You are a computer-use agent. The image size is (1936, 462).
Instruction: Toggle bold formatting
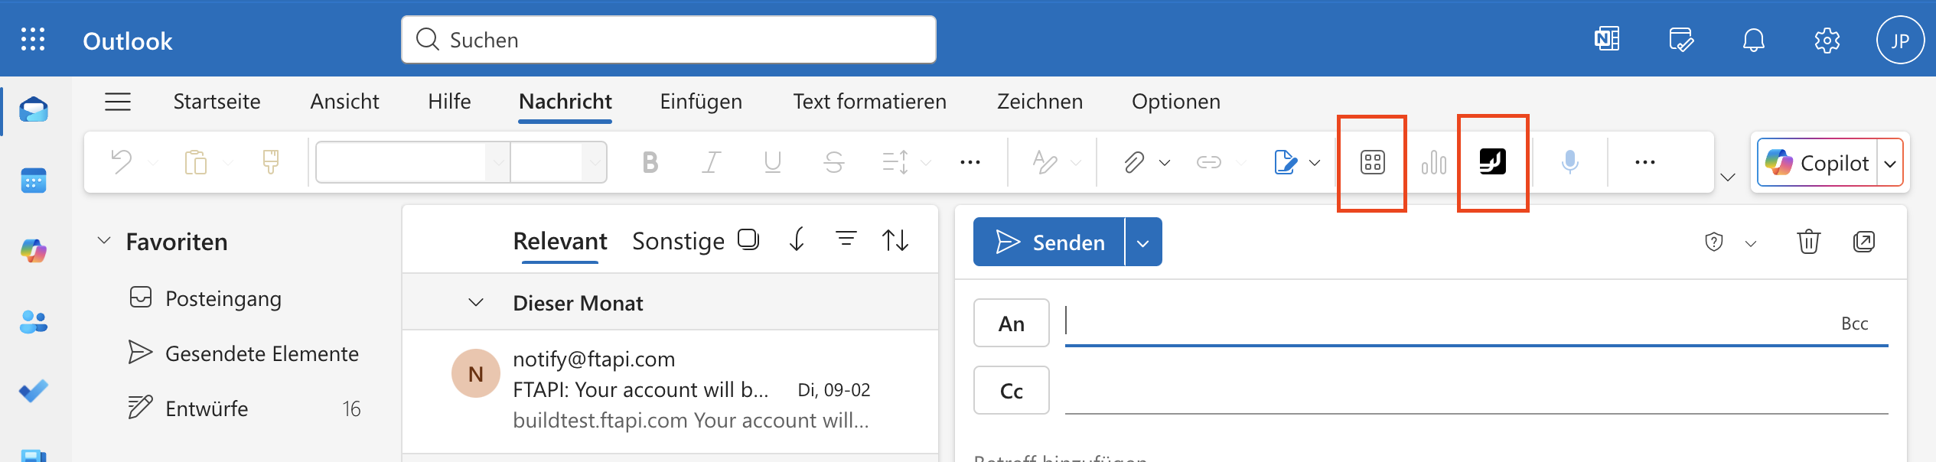pyautogui.click(x=650, y=162)
